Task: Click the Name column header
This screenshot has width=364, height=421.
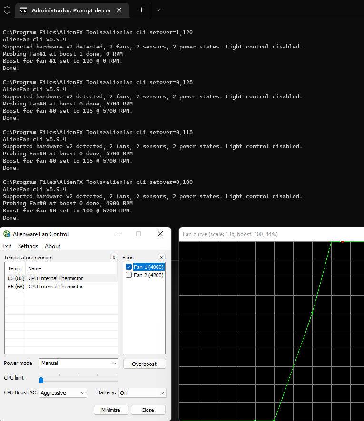Action: coord(71,268)
